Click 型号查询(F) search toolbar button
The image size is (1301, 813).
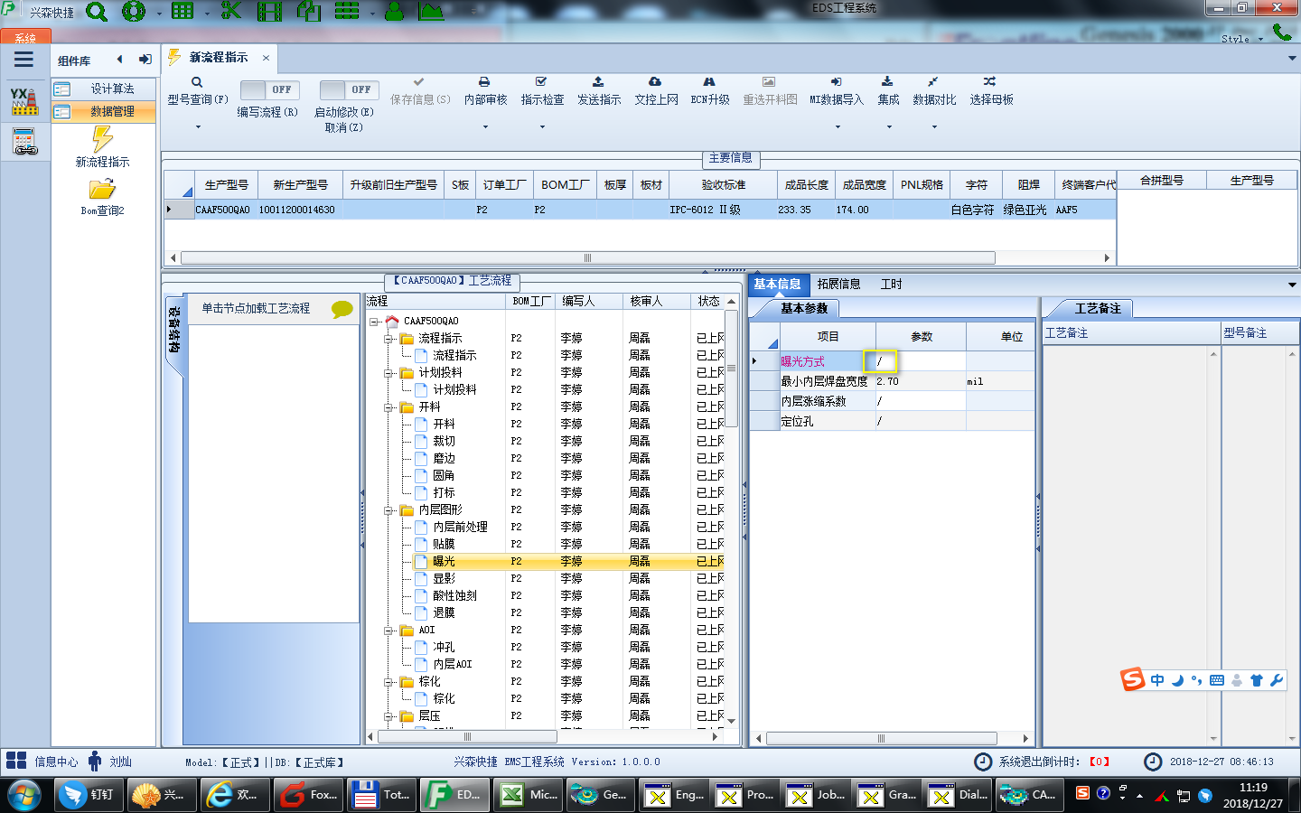(x=197, y=91)
